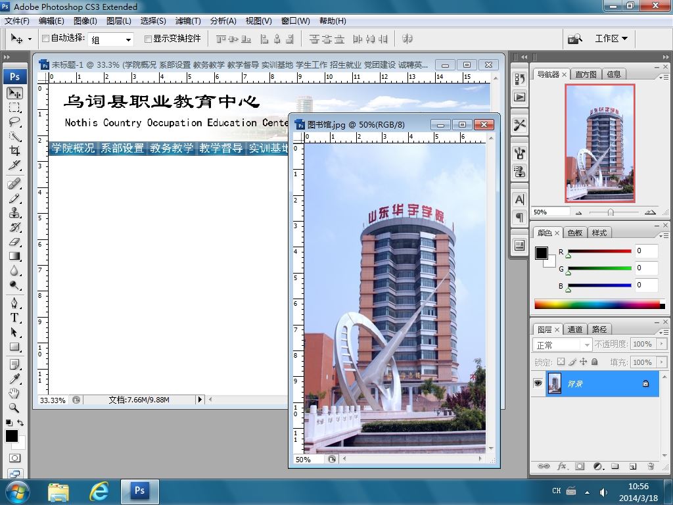Viewport: 673px width, 505px height.
Task: Select the Dodge tool
Action: tap(14, 285)
